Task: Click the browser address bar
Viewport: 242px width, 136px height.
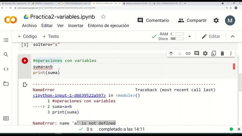Action: [119, 8]
